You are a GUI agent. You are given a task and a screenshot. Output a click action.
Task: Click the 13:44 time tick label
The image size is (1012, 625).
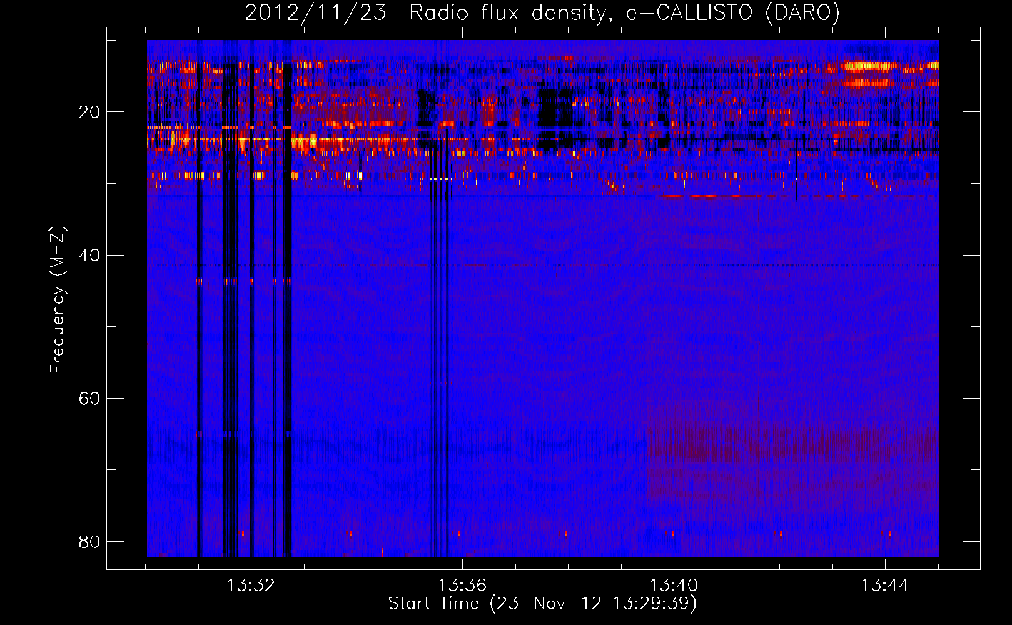click(885, 586)
